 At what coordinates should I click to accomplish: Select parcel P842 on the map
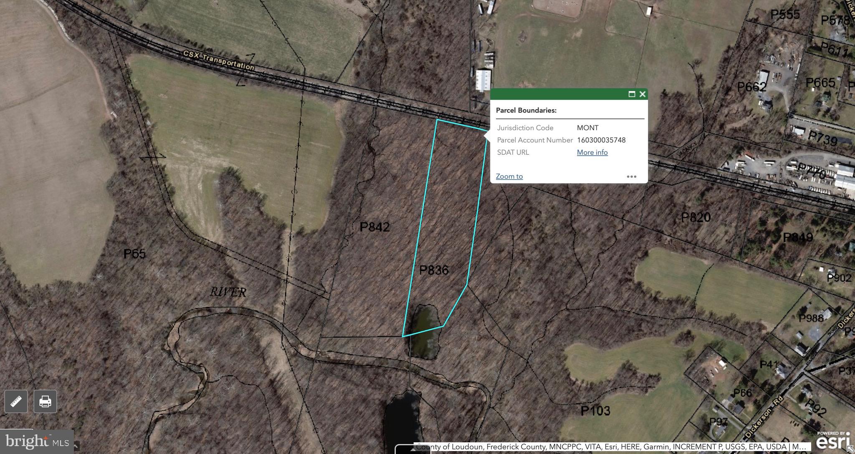pos(374,227)
